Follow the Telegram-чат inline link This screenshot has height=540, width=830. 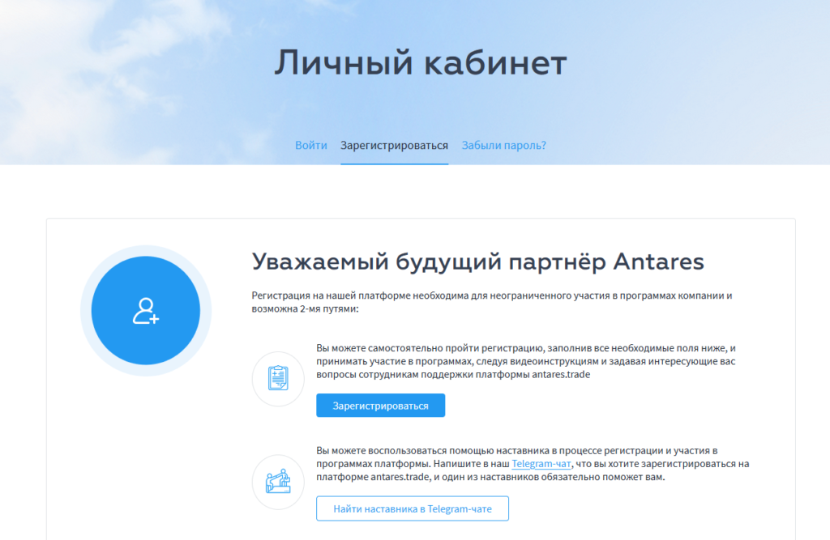[541, 464]
